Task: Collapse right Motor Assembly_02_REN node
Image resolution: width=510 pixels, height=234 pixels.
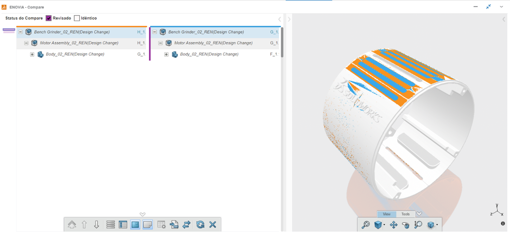Action: coord(161,43)
